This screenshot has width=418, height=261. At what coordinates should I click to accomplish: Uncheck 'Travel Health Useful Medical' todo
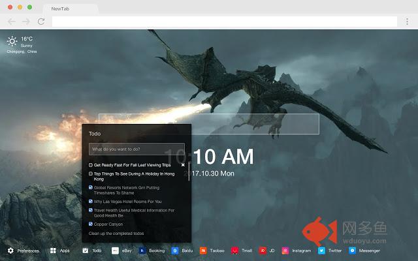pyautogui.click(x=91, y=210)
